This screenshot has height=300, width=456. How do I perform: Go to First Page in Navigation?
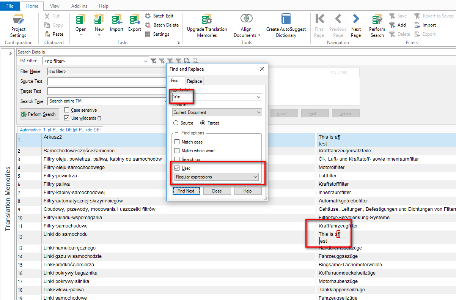pyautogui.click(x=319, y=26)
